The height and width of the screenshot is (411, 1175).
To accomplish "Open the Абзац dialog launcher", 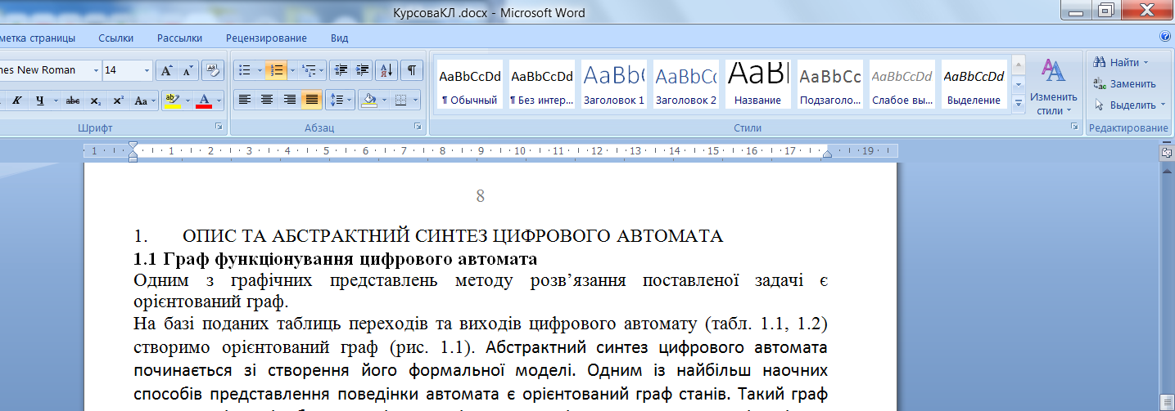I will 418,127.
